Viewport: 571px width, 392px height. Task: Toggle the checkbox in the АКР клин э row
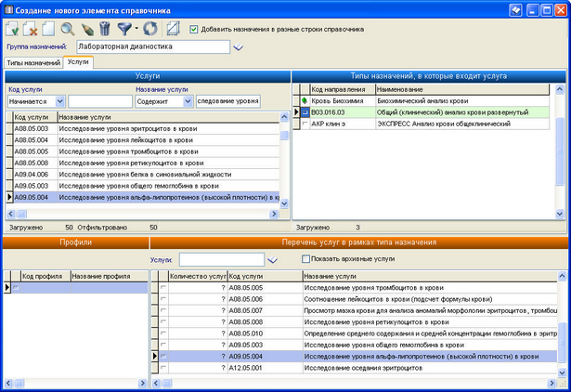pyautogui.click(x=305, y=124)
